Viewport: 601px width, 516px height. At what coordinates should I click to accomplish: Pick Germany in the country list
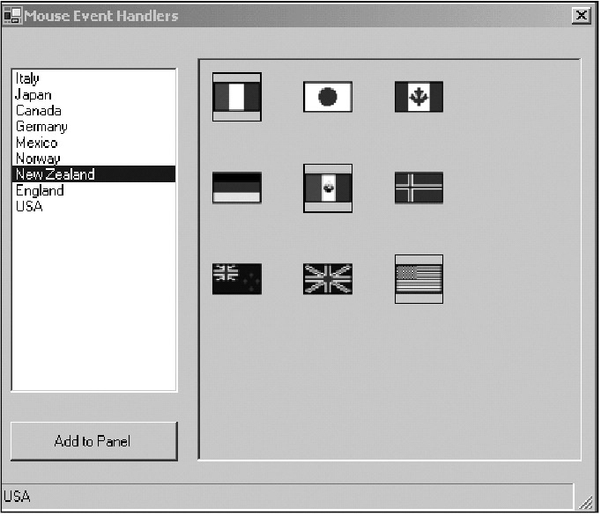(x=41, y=127)
